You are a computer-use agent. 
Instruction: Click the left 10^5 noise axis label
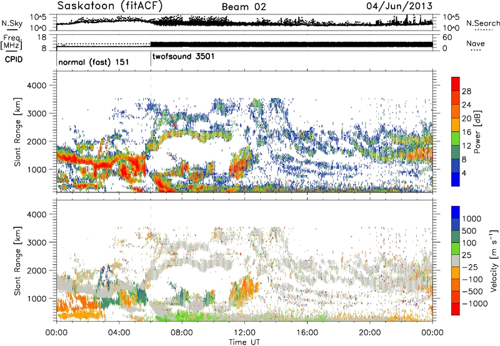click(x=38, y=17)
